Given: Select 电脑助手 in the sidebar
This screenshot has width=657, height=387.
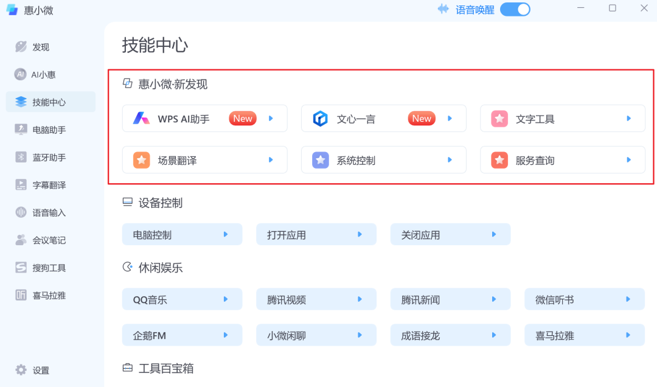Looking at the screenshot, I should coord(50,130).
